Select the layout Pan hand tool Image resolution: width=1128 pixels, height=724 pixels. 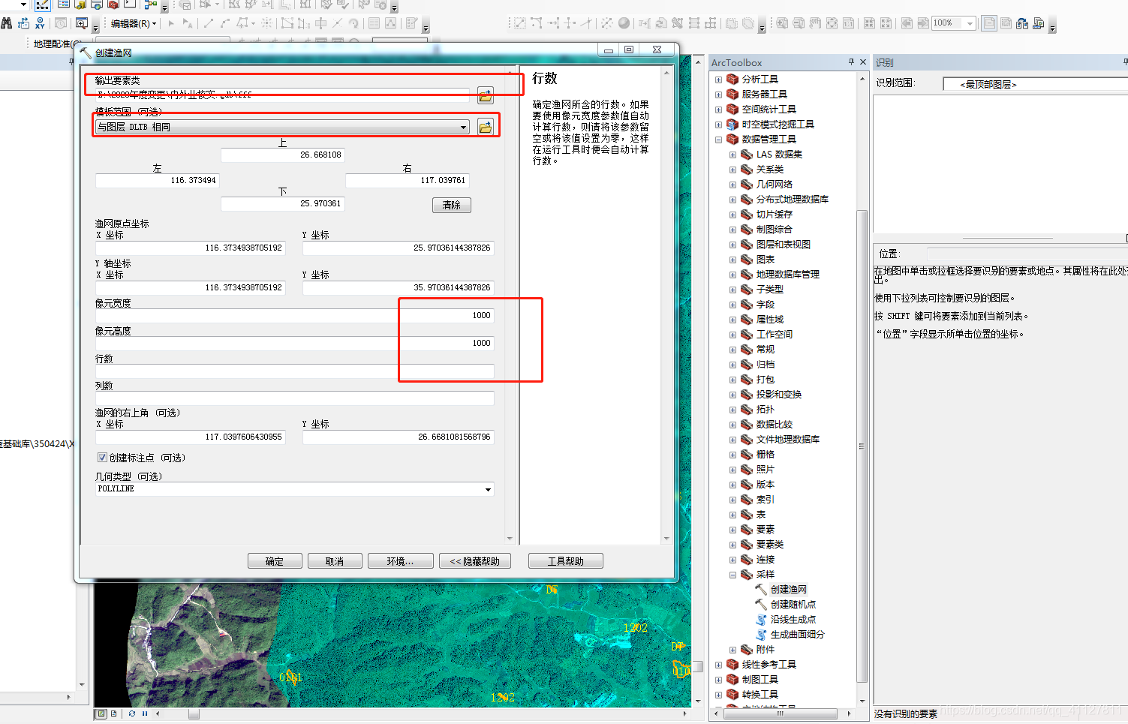click(x=815, y=23)
